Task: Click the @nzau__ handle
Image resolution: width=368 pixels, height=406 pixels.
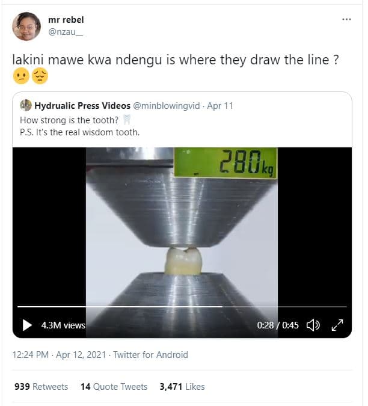Action: pyautogui.click(x=65, y=31)
